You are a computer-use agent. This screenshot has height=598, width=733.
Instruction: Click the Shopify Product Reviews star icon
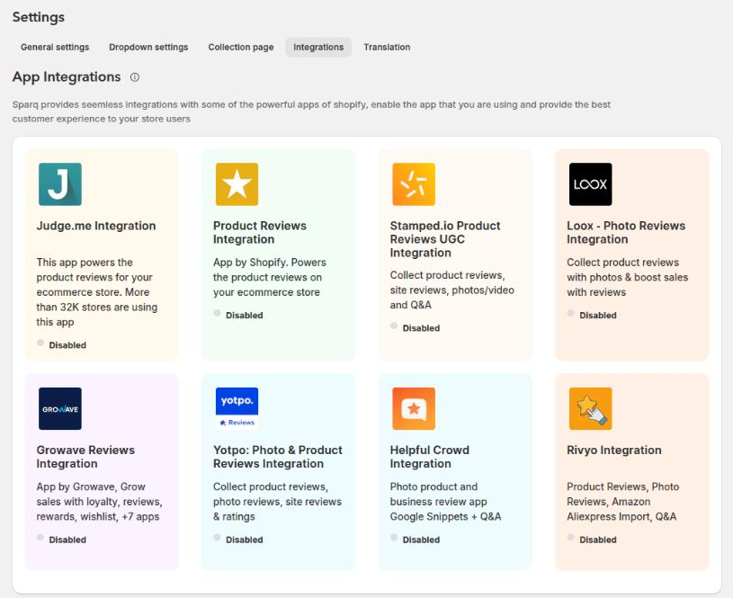(x=237, y=184)
